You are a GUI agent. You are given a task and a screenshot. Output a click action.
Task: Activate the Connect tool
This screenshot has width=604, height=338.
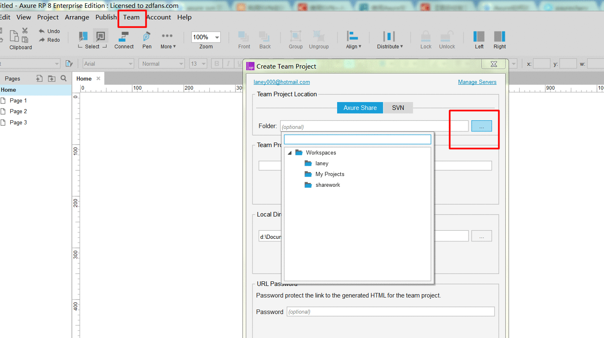pos(124,40)
